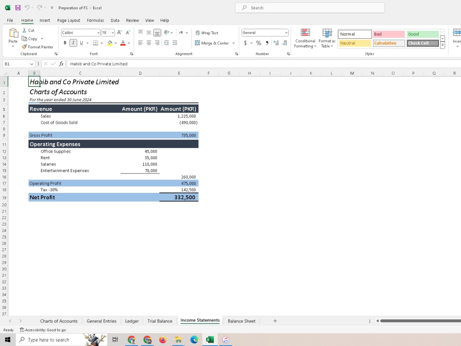Cut the selected cell
461x346 pixels.
pyautogui.click(x=28, y=30)
